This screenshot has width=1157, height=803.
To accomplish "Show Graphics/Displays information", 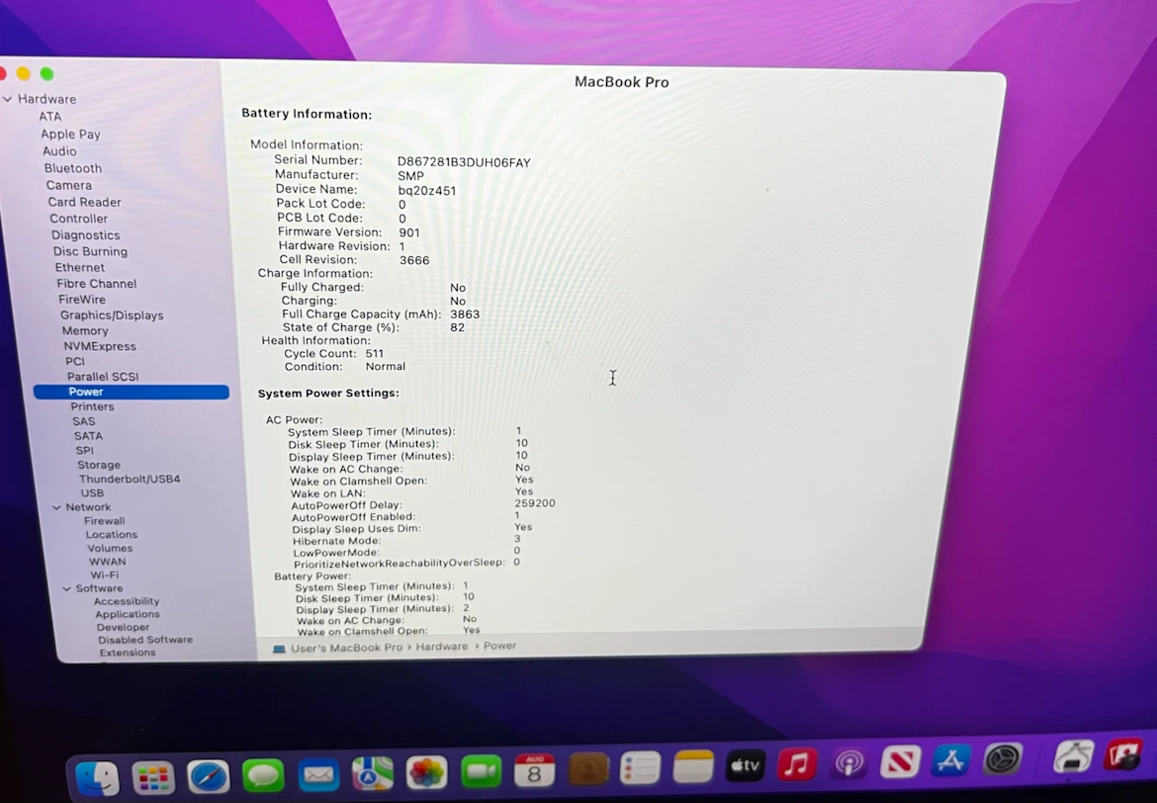I will 112,315.
